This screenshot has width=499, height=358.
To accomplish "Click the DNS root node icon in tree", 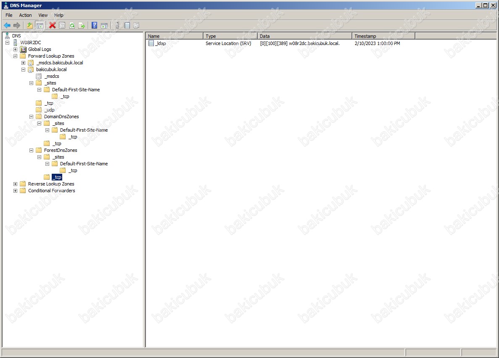I will click(x=7, y=36).
